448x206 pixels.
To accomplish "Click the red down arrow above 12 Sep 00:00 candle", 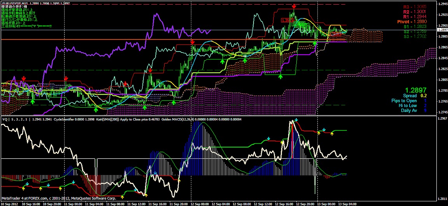I will 192,41.
